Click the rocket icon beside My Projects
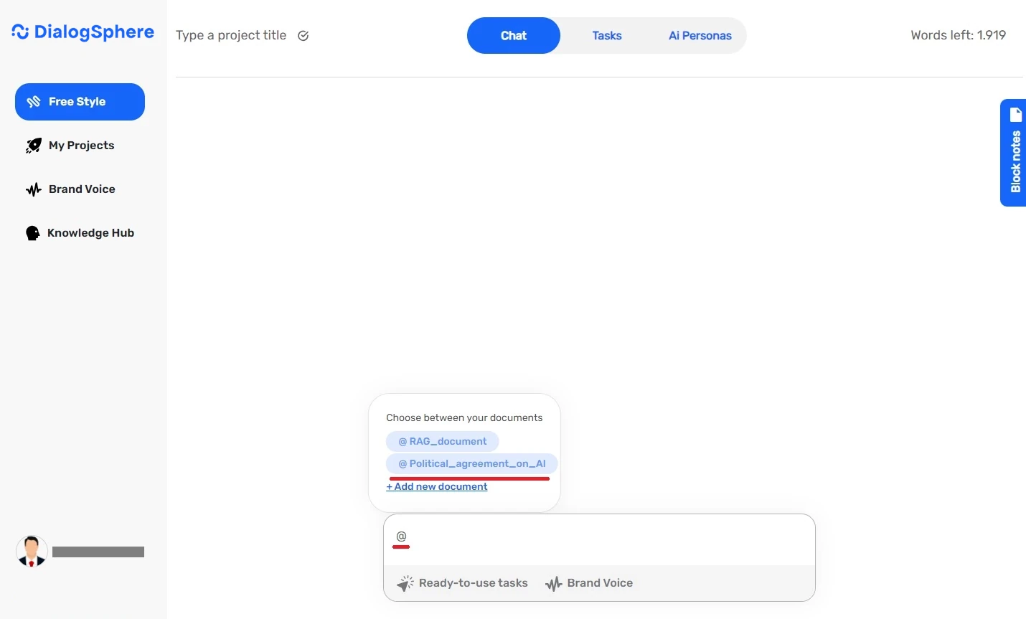Viewport: 1026px width, 619px height. pyautogui.click(x=34, y=146)
